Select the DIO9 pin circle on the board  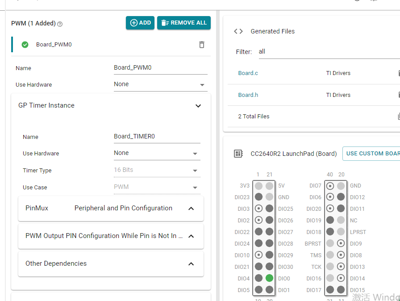point(341,243)
